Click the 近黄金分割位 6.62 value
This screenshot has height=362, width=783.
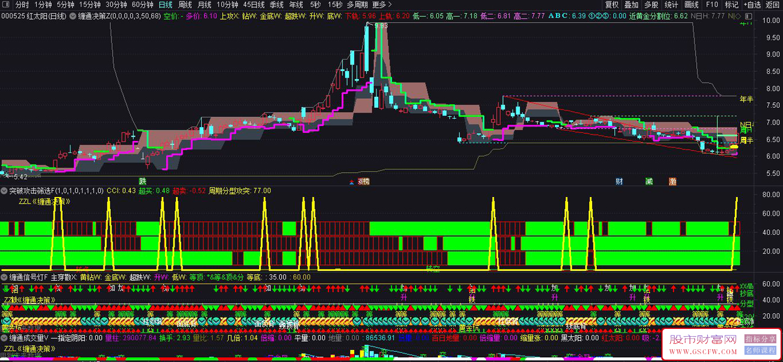659,16
